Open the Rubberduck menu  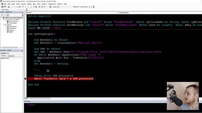point(52,4)
